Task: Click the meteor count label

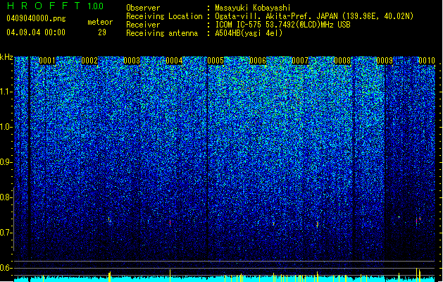Action: [x=100, y=22]
